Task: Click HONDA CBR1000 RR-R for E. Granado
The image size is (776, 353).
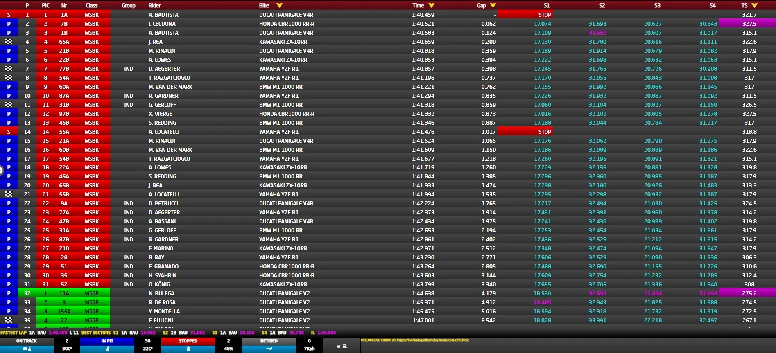Action: click(287, 266)
